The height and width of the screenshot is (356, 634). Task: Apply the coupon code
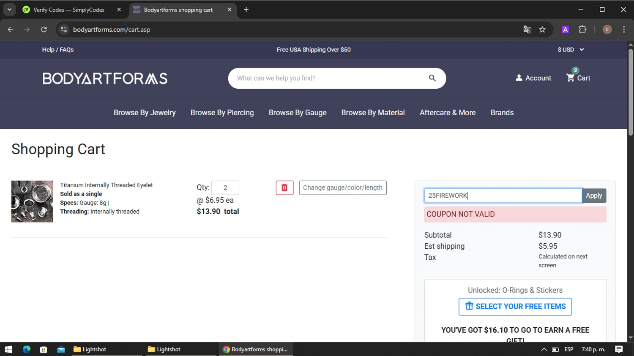[594, 196]
